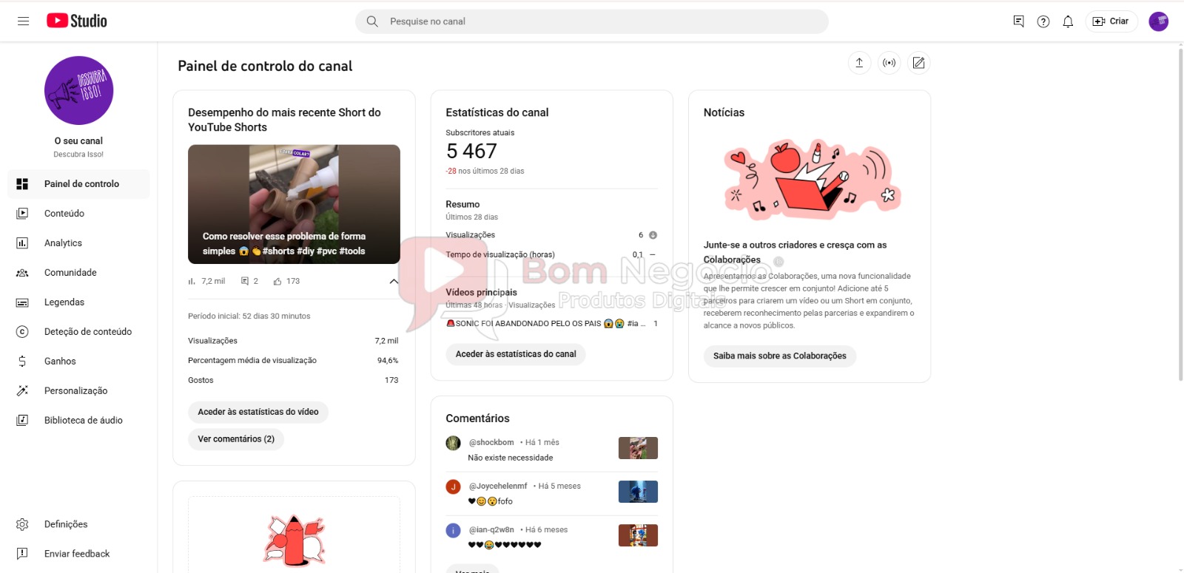1184x573 pixels.
Task: Click Aceder às estatísticas do vídeo
Action: click(258, 412)
